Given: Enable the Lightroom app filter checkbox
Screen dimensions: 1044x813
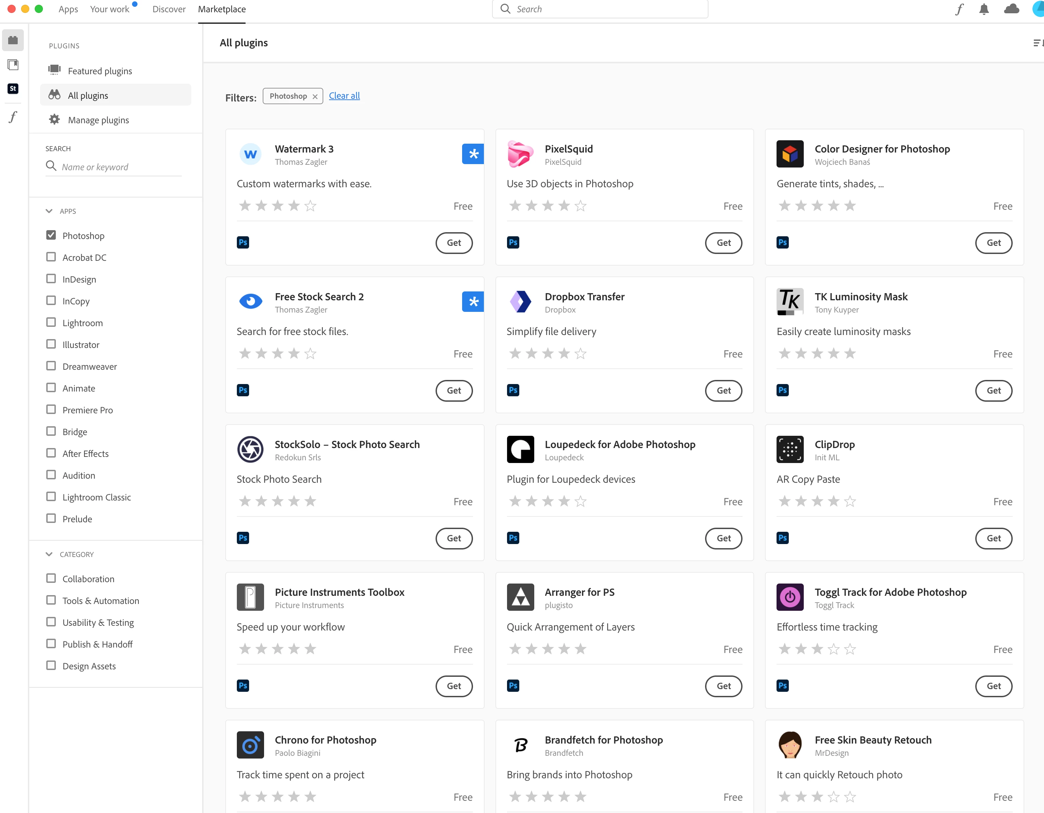Looking at the screenshot, I should click(x=51, y=322).
